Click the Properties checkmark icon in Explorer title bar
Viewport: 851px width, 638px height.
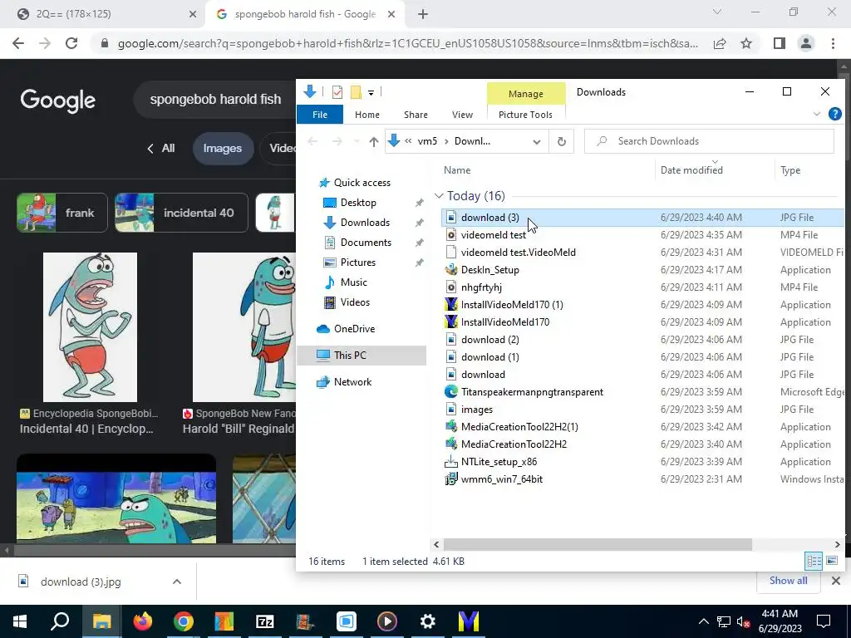(337, 92)
